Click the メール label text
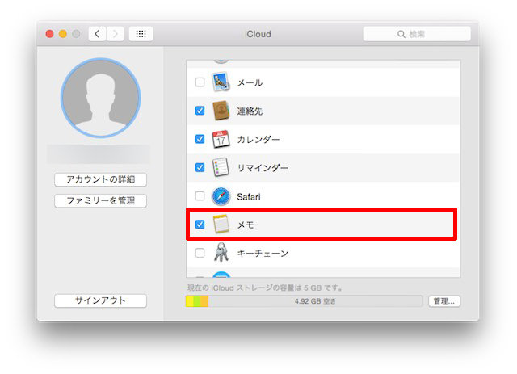This screenshot has width=517, height=374. click(x=250, y=82)
